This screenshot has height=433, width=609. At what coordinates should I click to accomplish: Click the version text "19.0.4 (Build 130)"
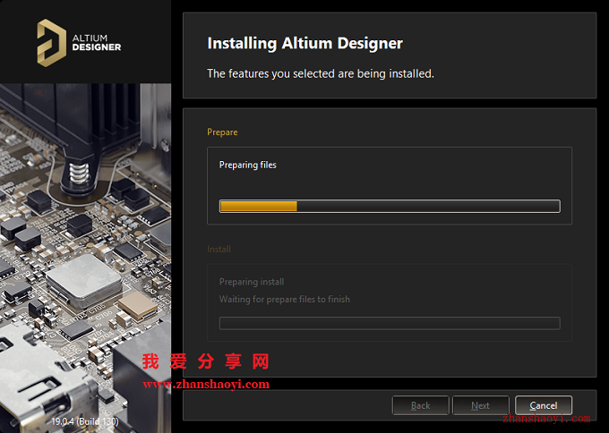click(85, 421)
